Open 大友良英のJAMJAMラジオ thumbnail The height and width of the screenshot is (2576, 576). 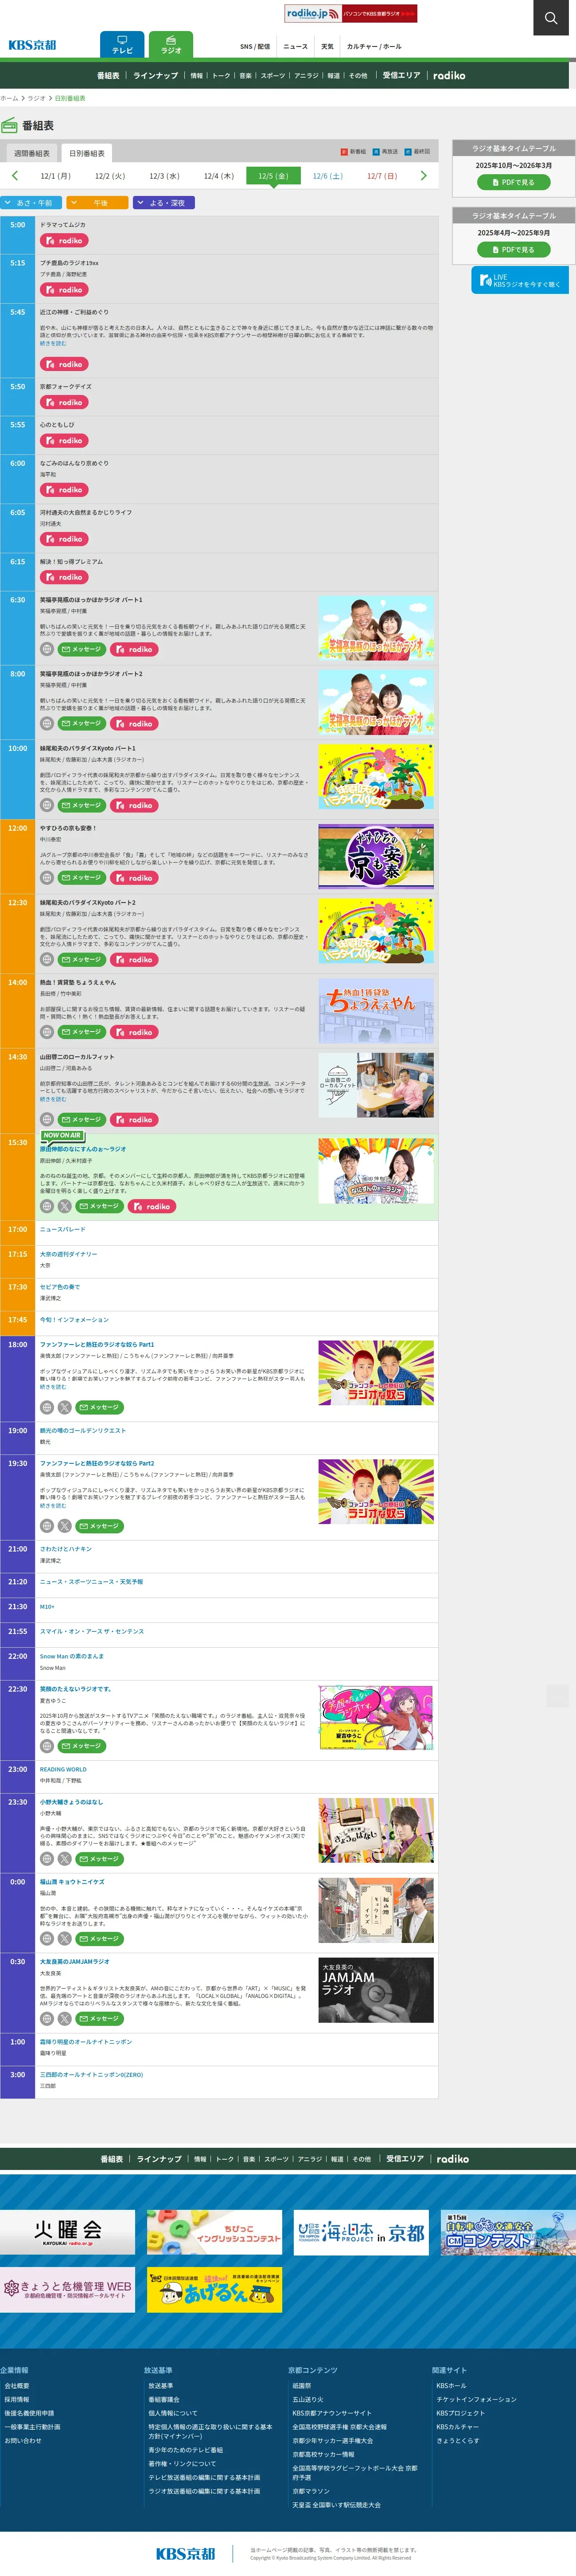(x=376, y=1991)
